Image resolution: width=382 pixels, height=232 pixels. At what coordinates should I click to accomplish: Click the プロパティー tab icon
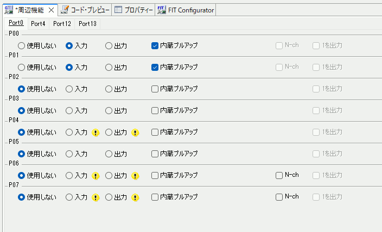click(x=118, y=10)
